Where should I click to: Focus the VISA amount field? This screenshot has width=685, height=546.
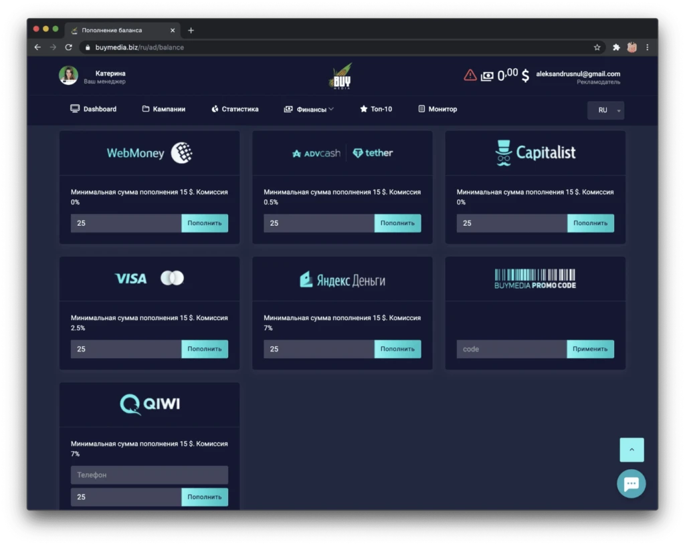coord(126,349)
